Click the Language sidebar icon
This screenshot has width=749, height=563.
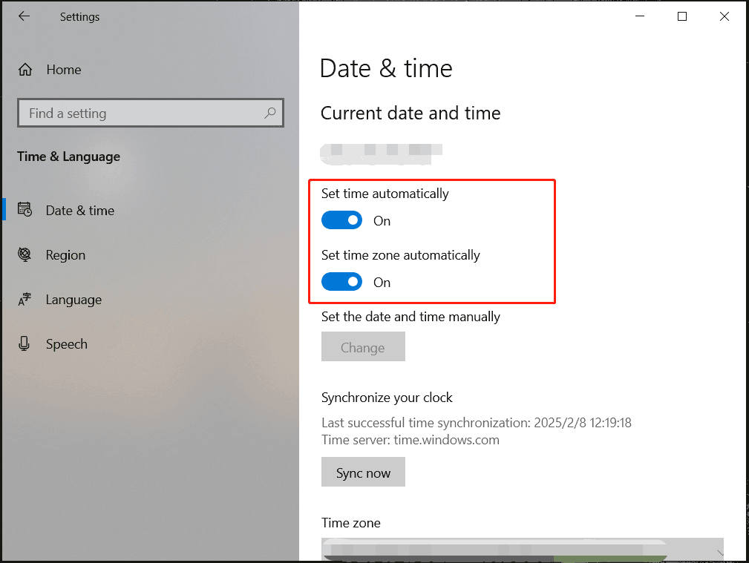coord(24,300)
